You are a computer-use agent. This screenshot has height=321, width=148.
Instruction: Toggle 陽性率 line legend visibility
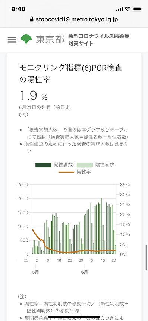click(x=75, y=172)
